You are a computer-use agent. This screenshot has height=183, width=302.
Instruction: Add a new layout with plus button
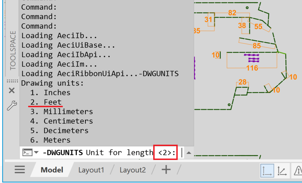pyautogui.click(x=166, y=170)
